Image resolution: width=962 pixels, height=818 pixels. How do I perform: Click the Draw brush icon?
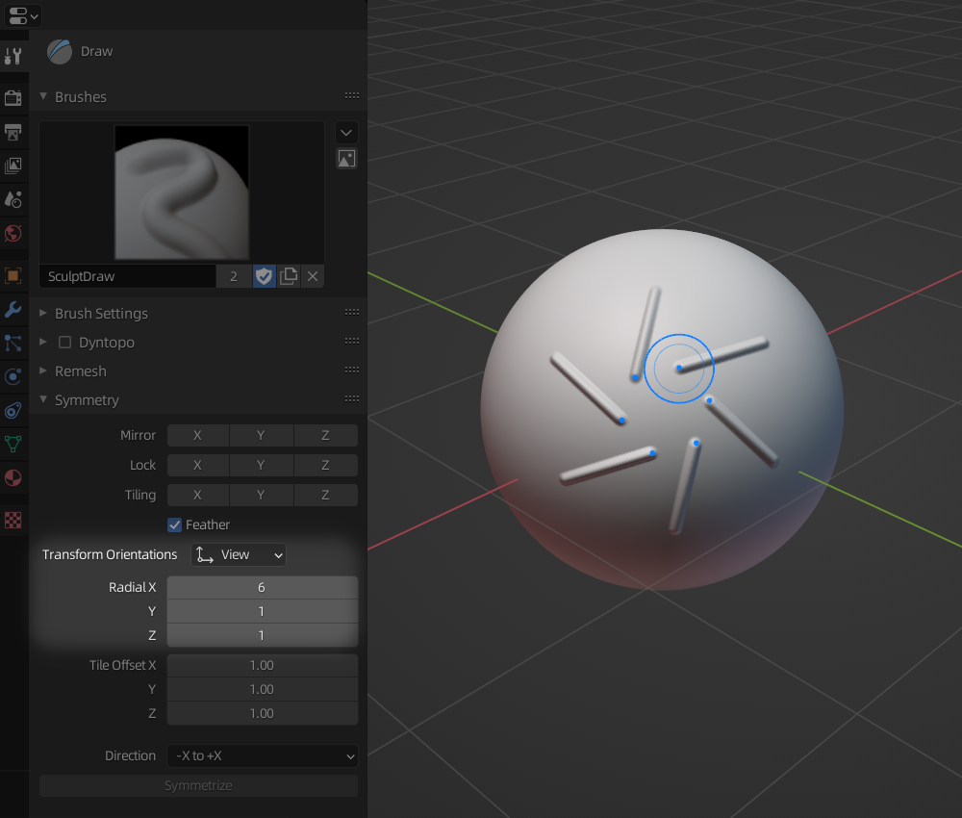tap(60, 52)
